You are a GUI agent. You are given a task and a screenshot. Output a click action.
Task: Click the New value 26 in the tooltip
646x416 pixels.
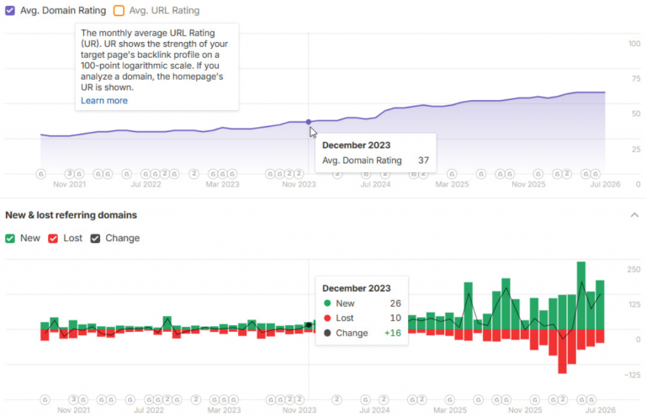[x=395, y=303]
